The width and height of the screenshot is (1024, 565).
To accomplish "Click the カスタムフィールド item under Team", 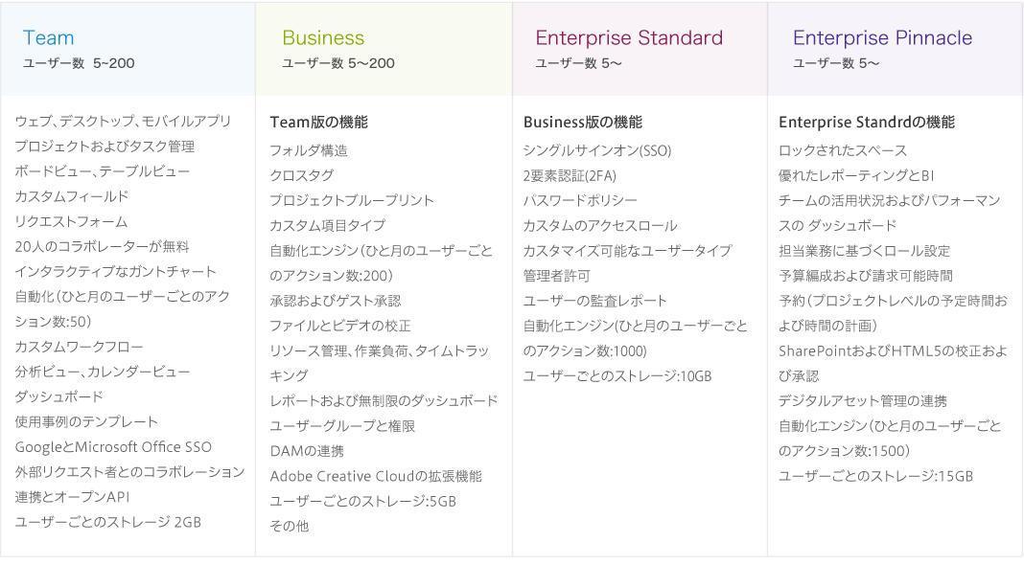I will click(71, 196).
